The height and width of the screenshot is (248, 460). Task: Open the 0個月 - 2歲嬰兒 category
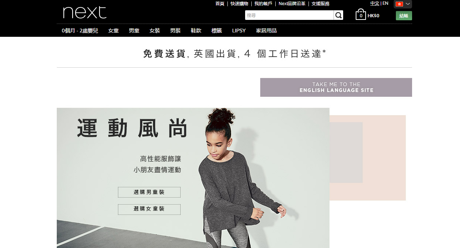pyautogui.click(x=80, y=31)
